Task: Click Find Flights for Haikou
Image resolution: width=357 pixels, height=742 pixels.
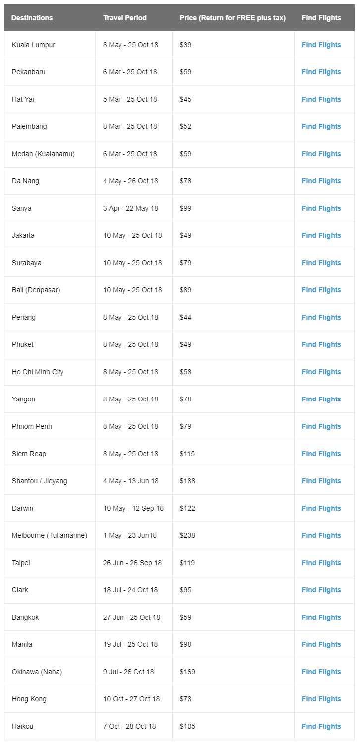Action: click(x=321, y=726)
